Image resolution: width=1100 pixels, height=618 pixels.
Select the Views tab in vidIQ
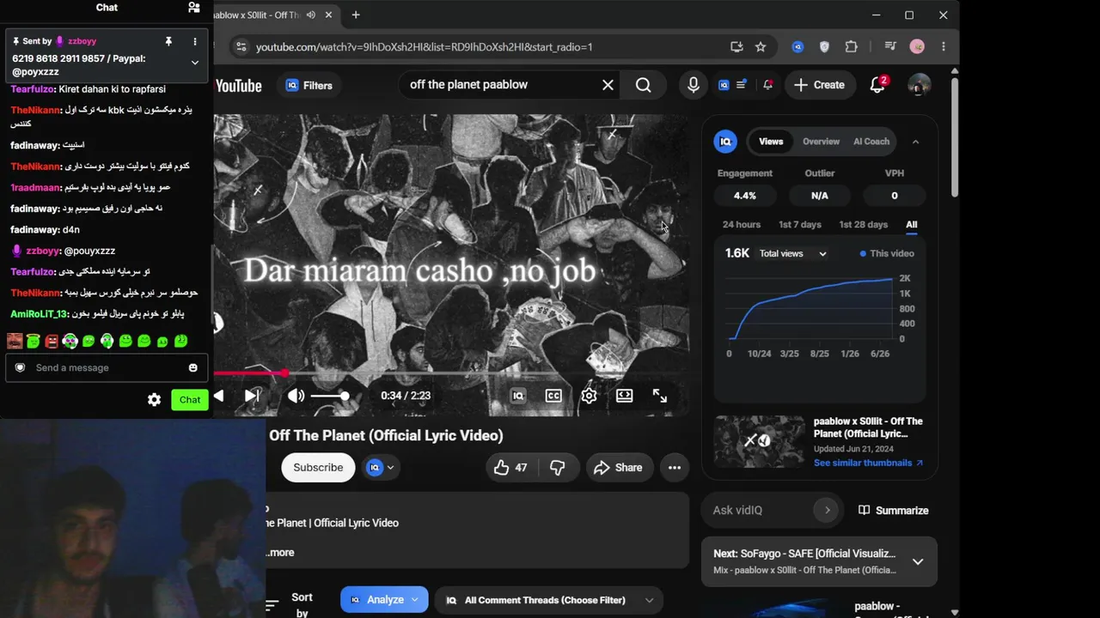tap(771, 142)
